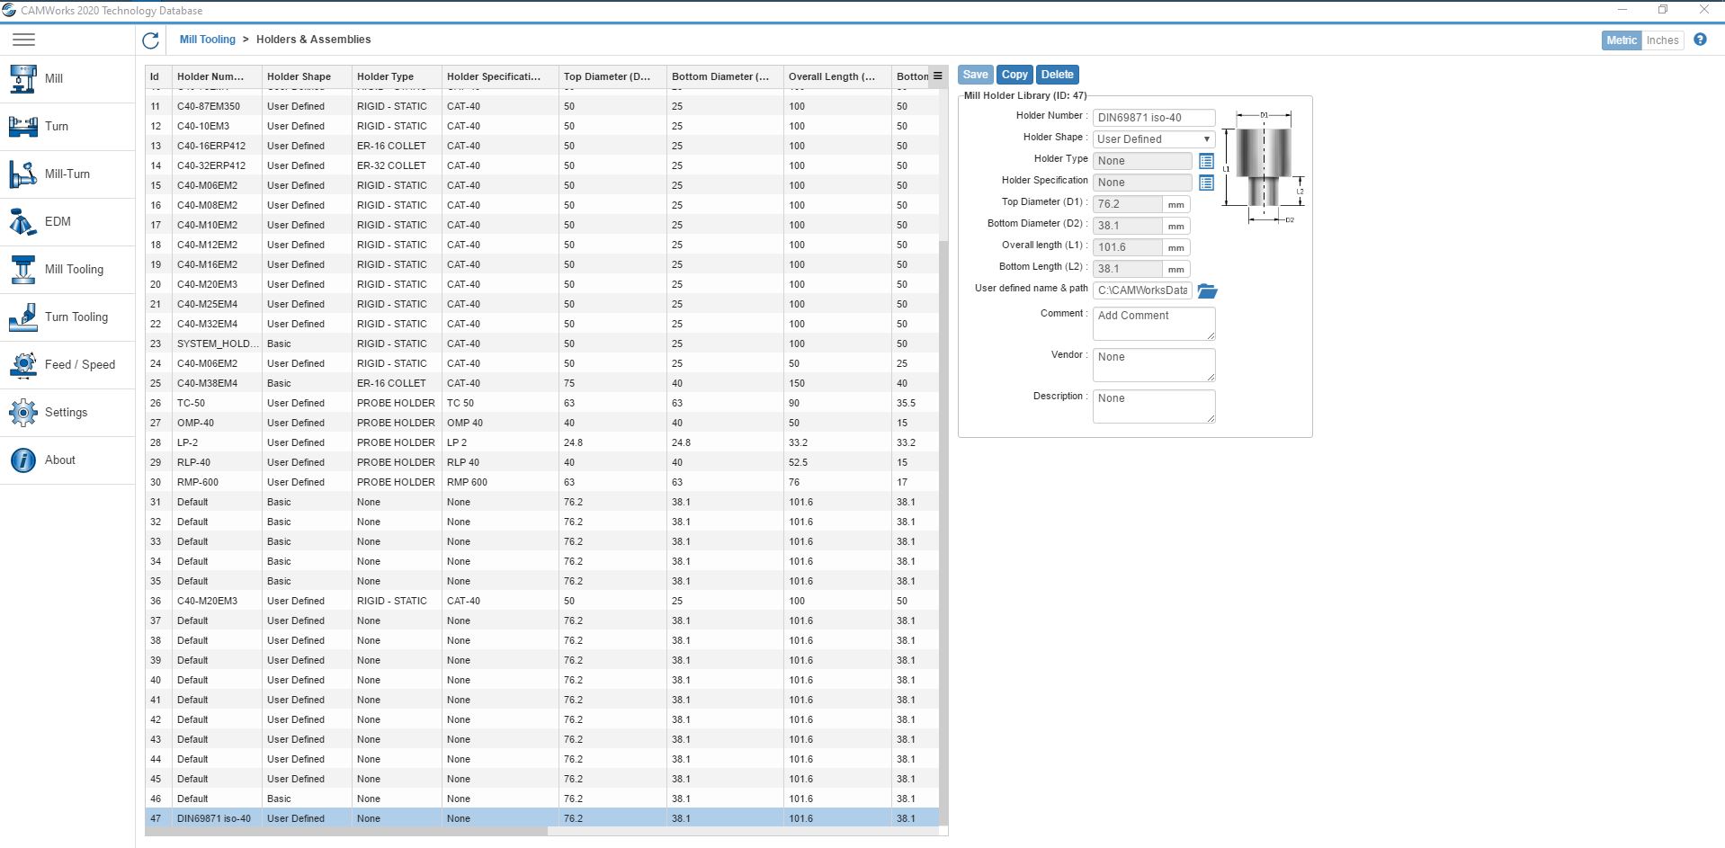1725x848 pixels.
Task: Click the Bottom Length (L2) field
Action: [x=1128, y=269]
